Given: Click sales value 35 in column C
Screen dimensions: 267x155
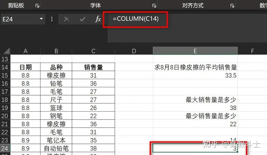Looking at the screenshot, I should click(x=93, y=140).
